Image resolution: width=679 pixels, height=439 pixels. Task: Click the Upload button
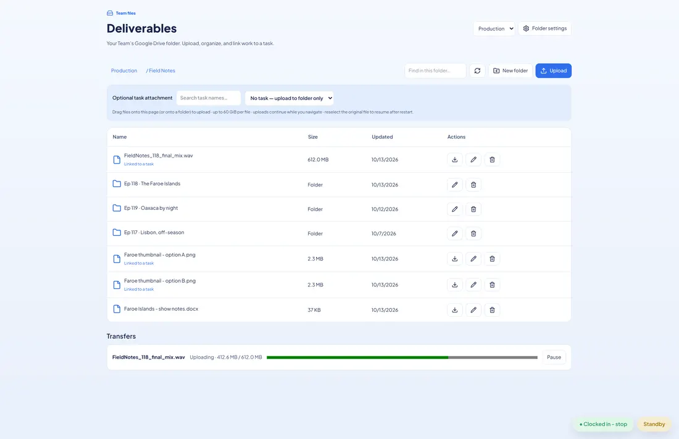554,70
